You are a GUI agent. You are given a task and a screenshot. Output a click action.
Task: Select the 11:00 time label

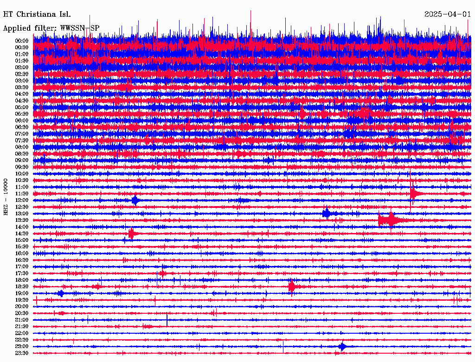click(x=22, y=187)
